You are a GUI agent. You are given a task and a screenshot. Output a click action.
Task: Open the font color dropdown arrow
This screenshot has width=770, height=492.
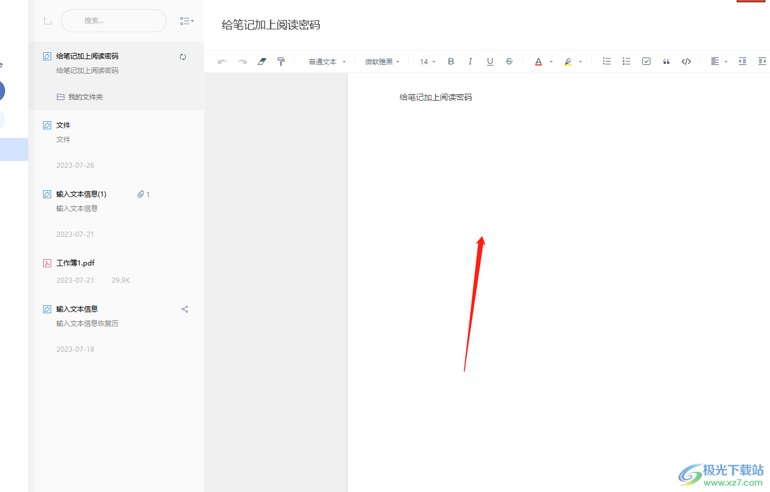click(551, 61)
